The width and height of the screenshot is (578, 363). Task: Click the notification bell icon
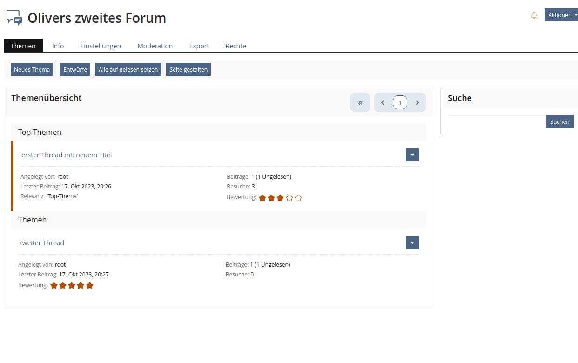point(534,15)
